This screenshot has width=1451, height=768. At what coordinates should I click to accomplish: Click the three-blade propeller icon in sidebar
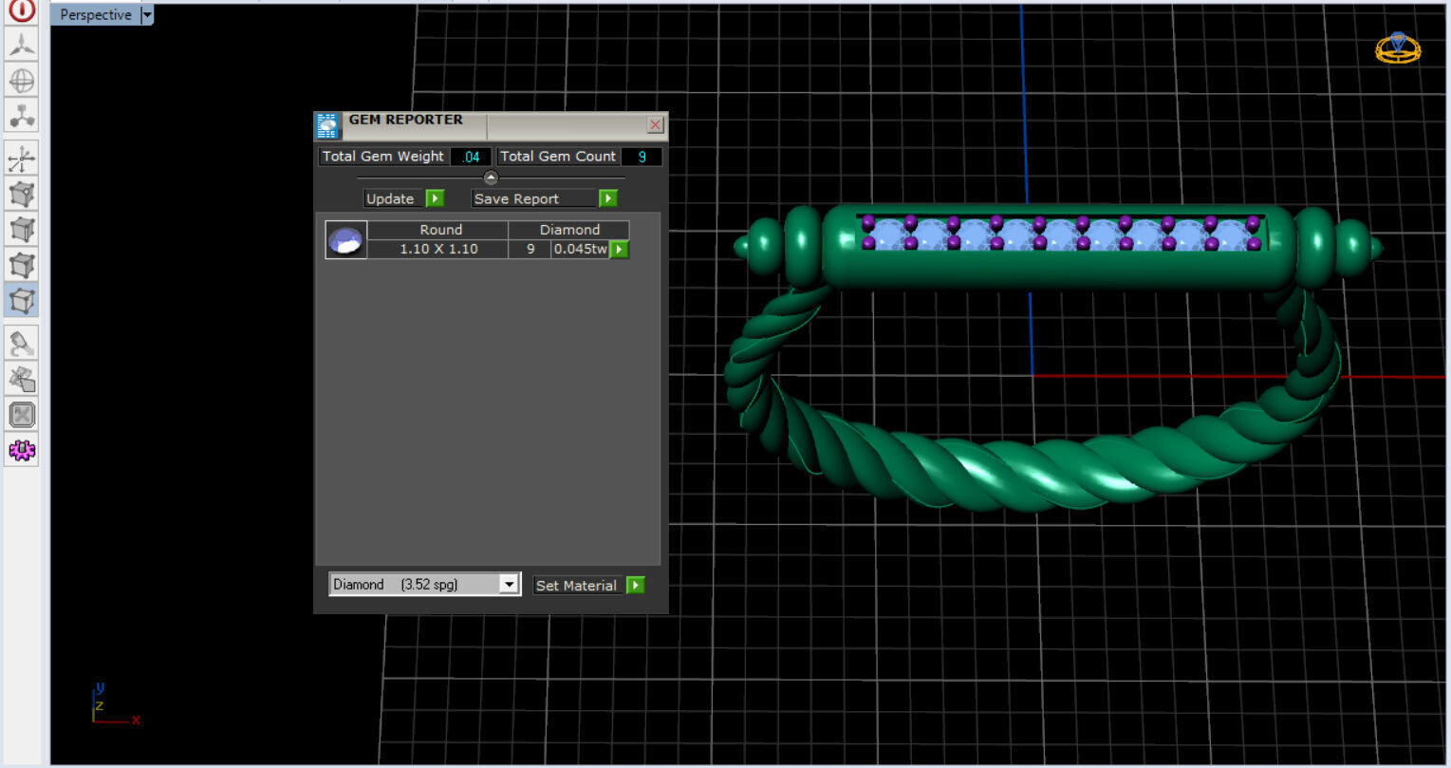pos(22,45)
